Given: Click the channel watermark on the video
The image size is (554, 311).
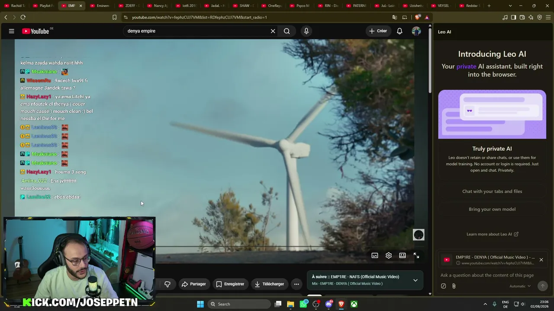Looking at the screenshot, I should [x=419, y=235].
